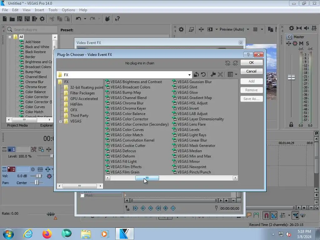Viewport: 320px width, 240px height.
Task: Click the New project icon in the toolbar
Action: click(x=5, y=19)
